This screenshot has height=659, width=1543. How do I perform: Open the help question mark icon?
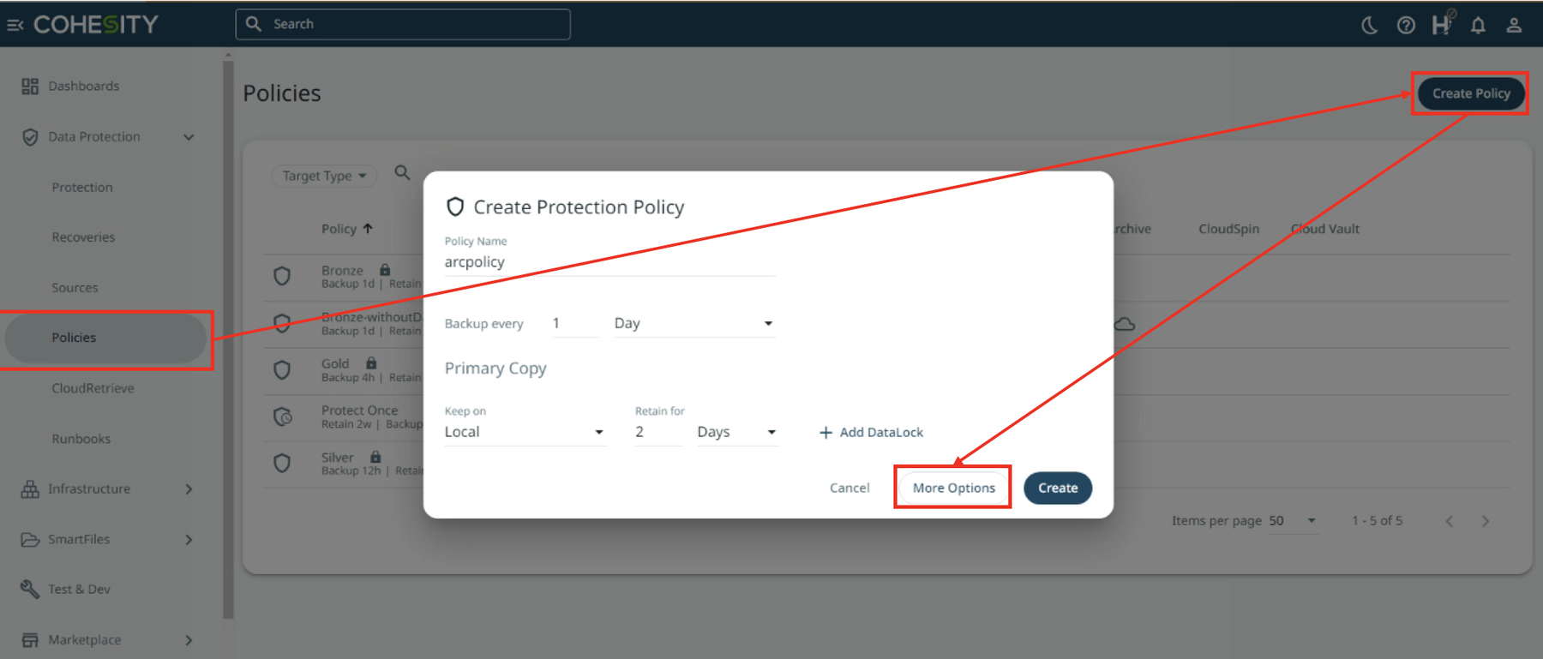point(1406,25)
